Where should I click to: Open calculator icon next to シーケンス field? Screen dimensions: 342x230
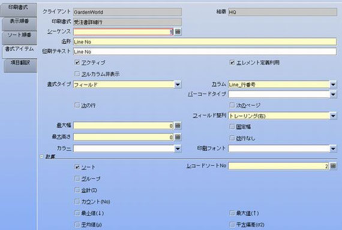pos(178,32)
